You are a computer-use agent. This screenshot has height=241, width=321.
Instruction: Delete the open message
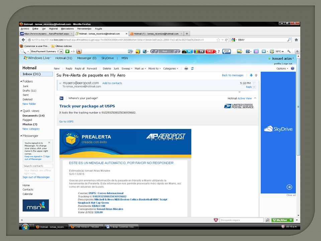[107, 68]
